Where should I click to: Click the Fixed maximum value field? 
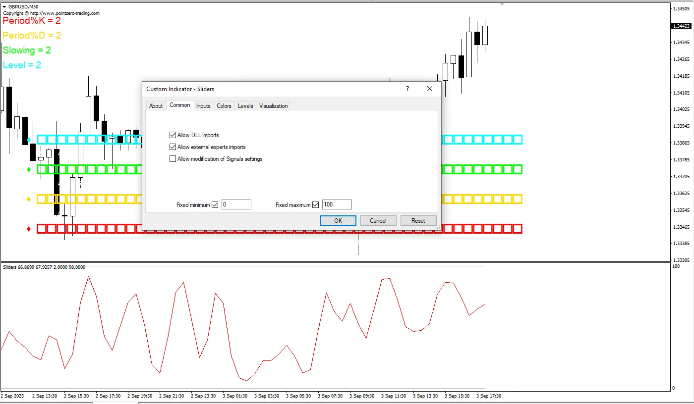[x=337, y=204]
